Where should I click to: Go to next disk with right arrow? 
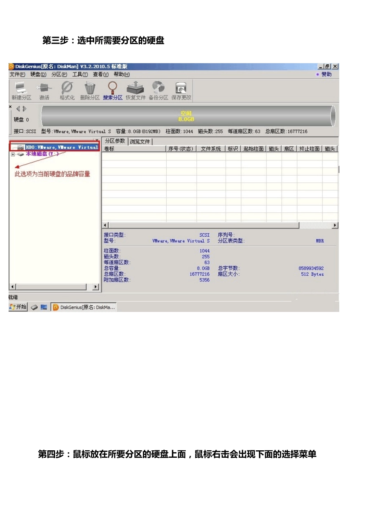(25, 109)
